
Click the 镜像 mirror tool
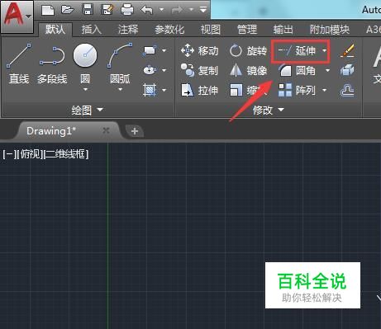[248, 71]
